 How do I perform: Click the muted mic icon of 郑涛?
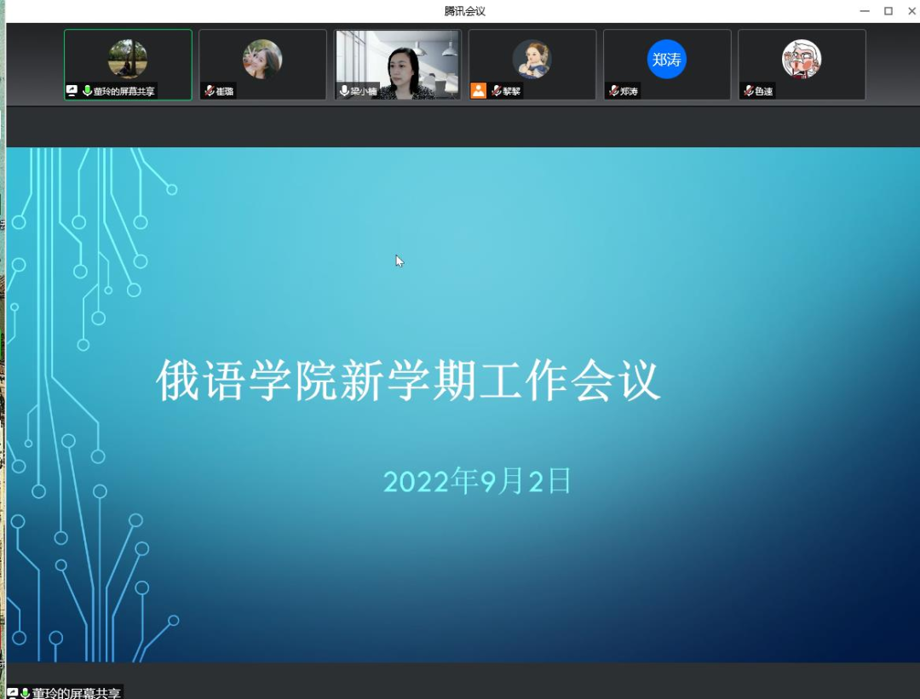click(613, 91)
